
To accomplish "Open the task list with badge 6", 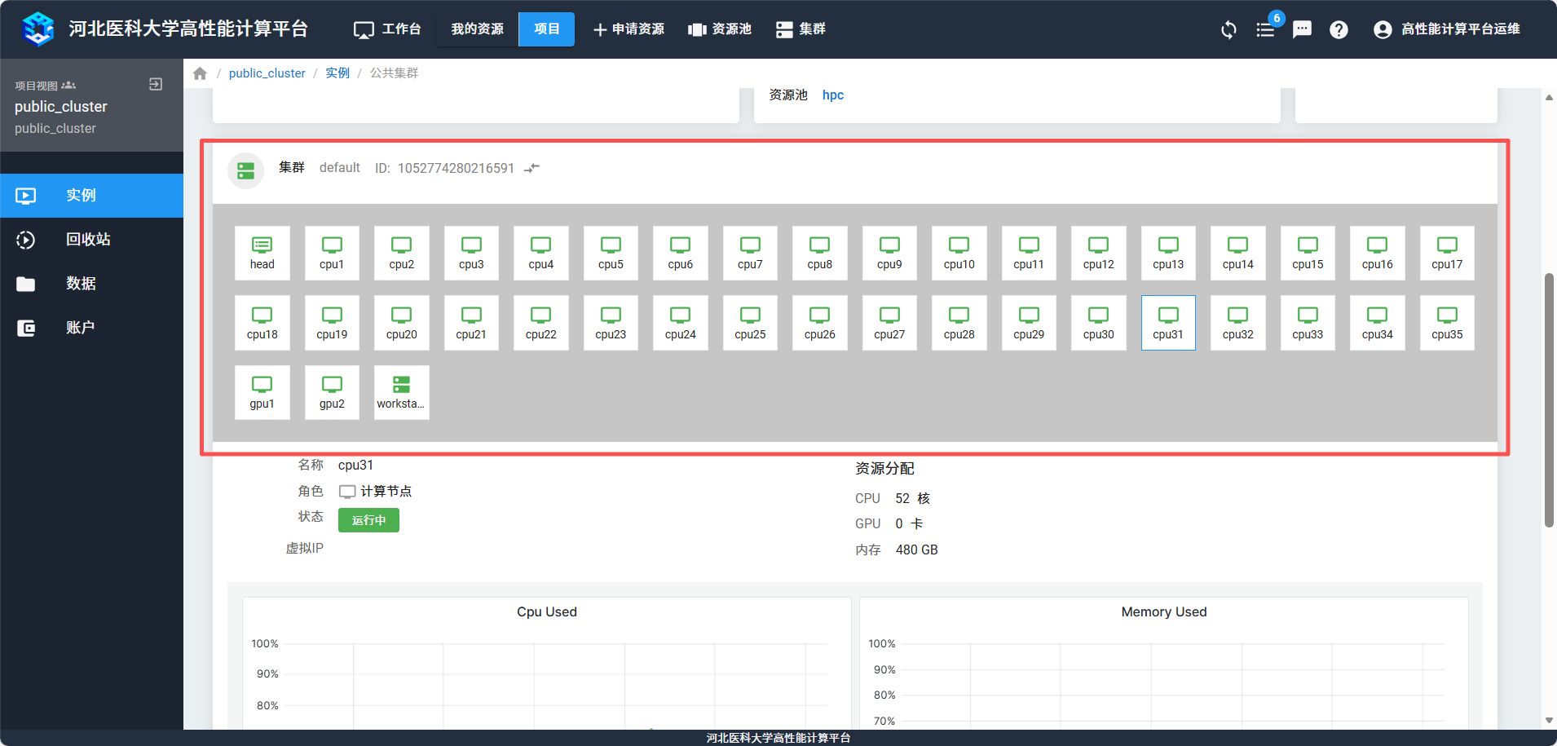I will [1266, 30].
